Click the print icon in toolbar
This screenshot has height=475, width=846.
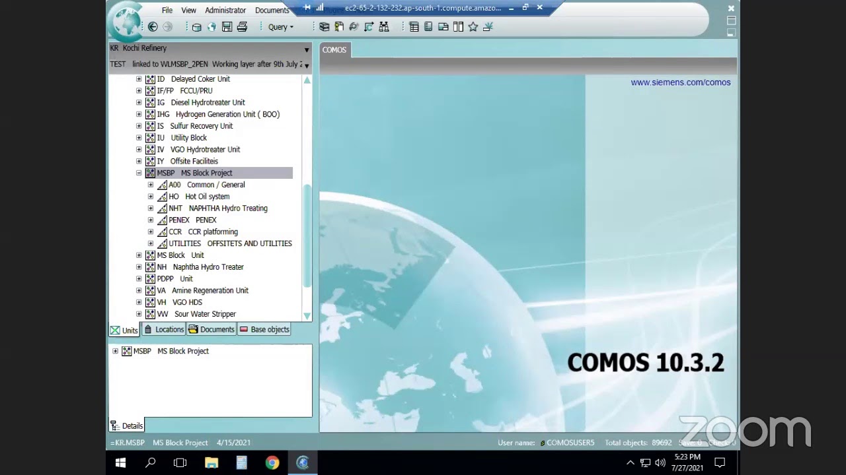point(242,27)
